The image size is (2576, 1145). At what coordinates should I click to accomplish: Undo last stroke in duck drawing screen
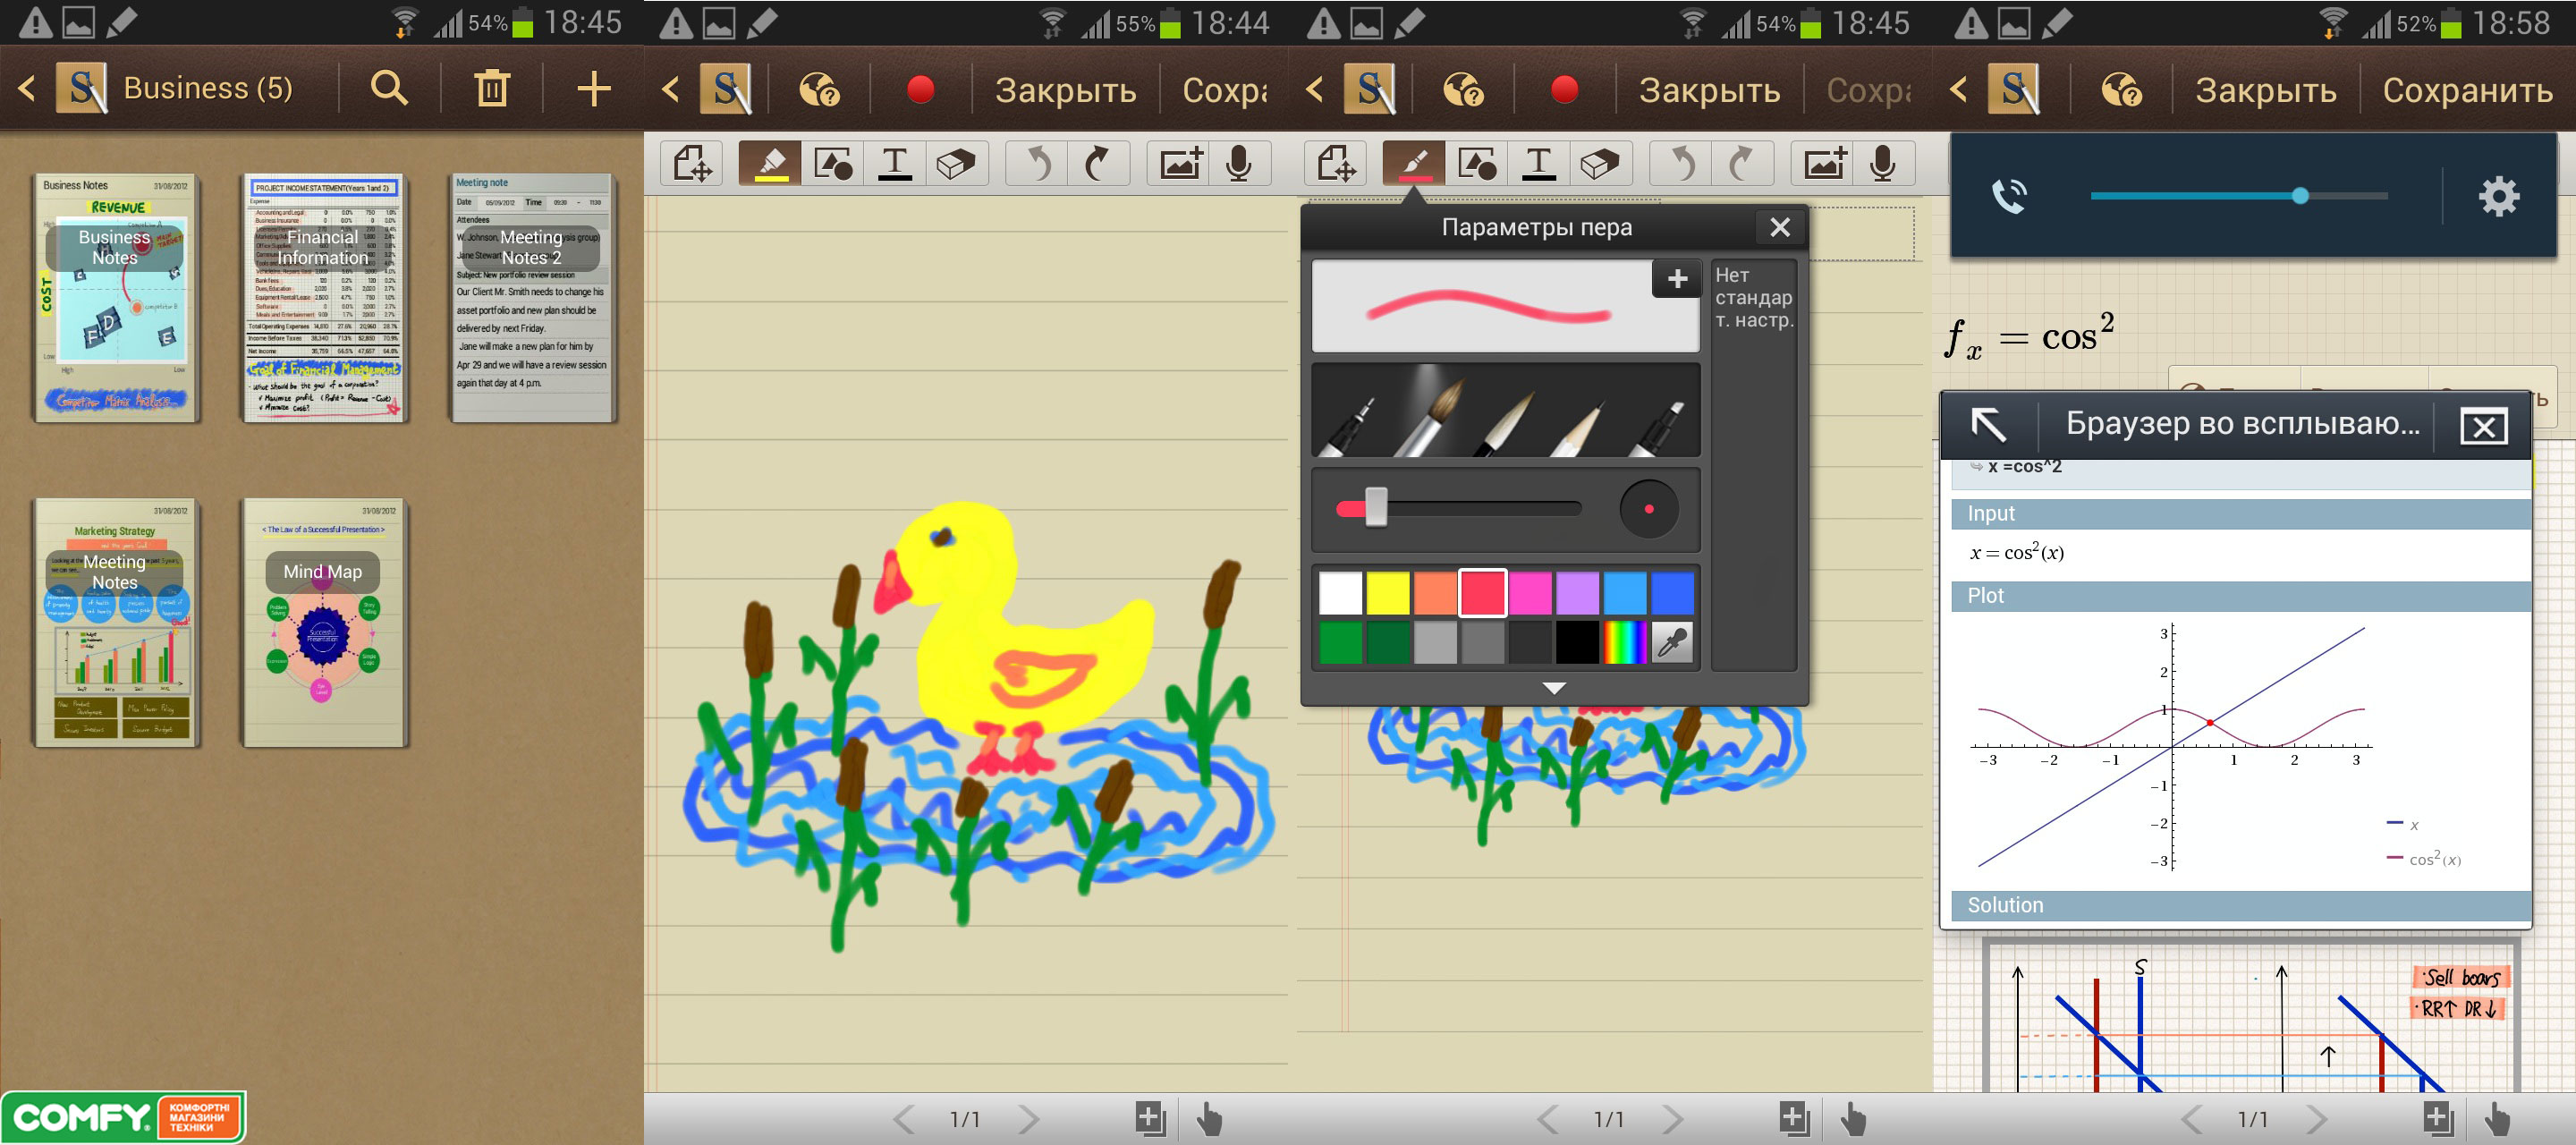[1037, 163]
